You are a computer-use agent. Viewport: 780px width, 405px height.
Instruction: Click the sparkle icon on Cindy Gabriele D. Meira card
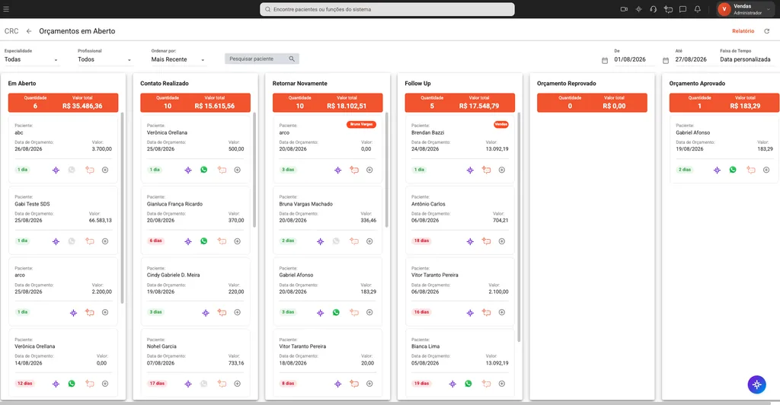[206, 313]
